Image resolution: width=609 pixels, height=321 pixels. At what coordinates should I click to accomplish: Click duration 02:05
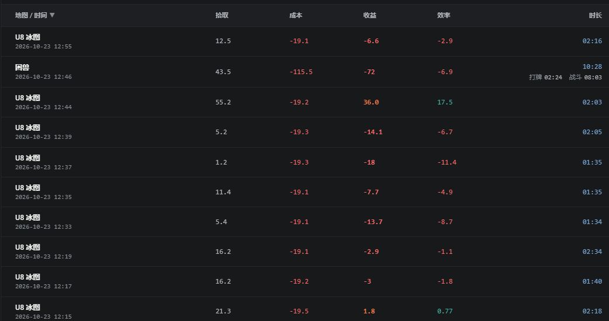coord(592,132)
